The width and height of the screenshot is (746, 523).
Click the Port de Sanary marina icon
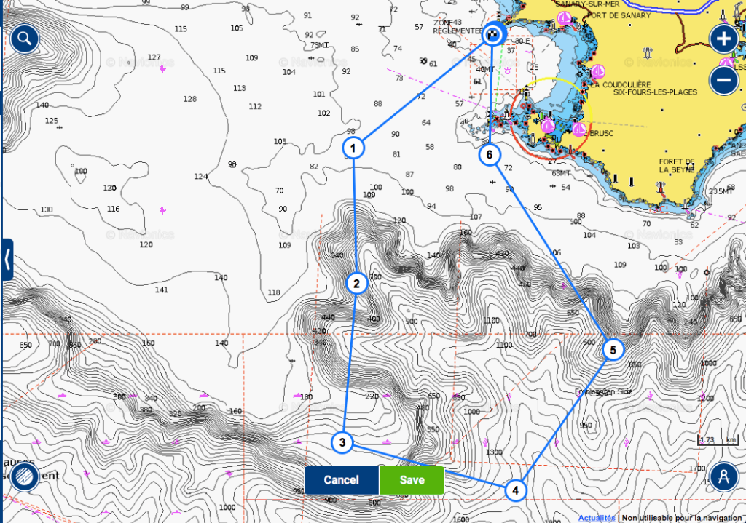[564, 17]
